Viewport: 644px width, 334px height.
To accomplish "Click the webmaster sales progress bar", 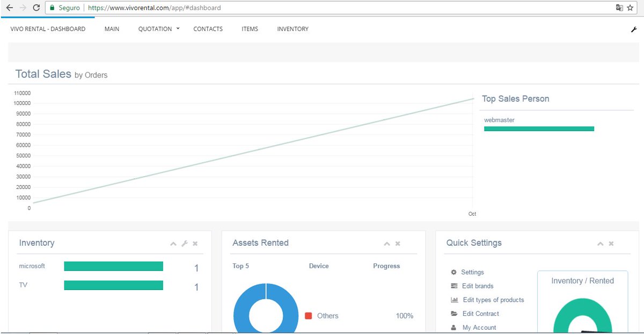I will tap(539, 128).
